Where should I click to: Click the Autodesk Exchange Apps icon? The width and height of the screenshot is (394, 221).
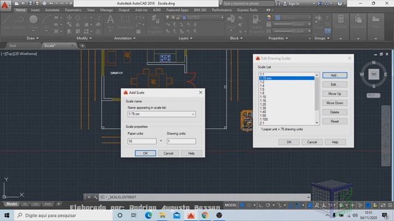coord(320,4)
